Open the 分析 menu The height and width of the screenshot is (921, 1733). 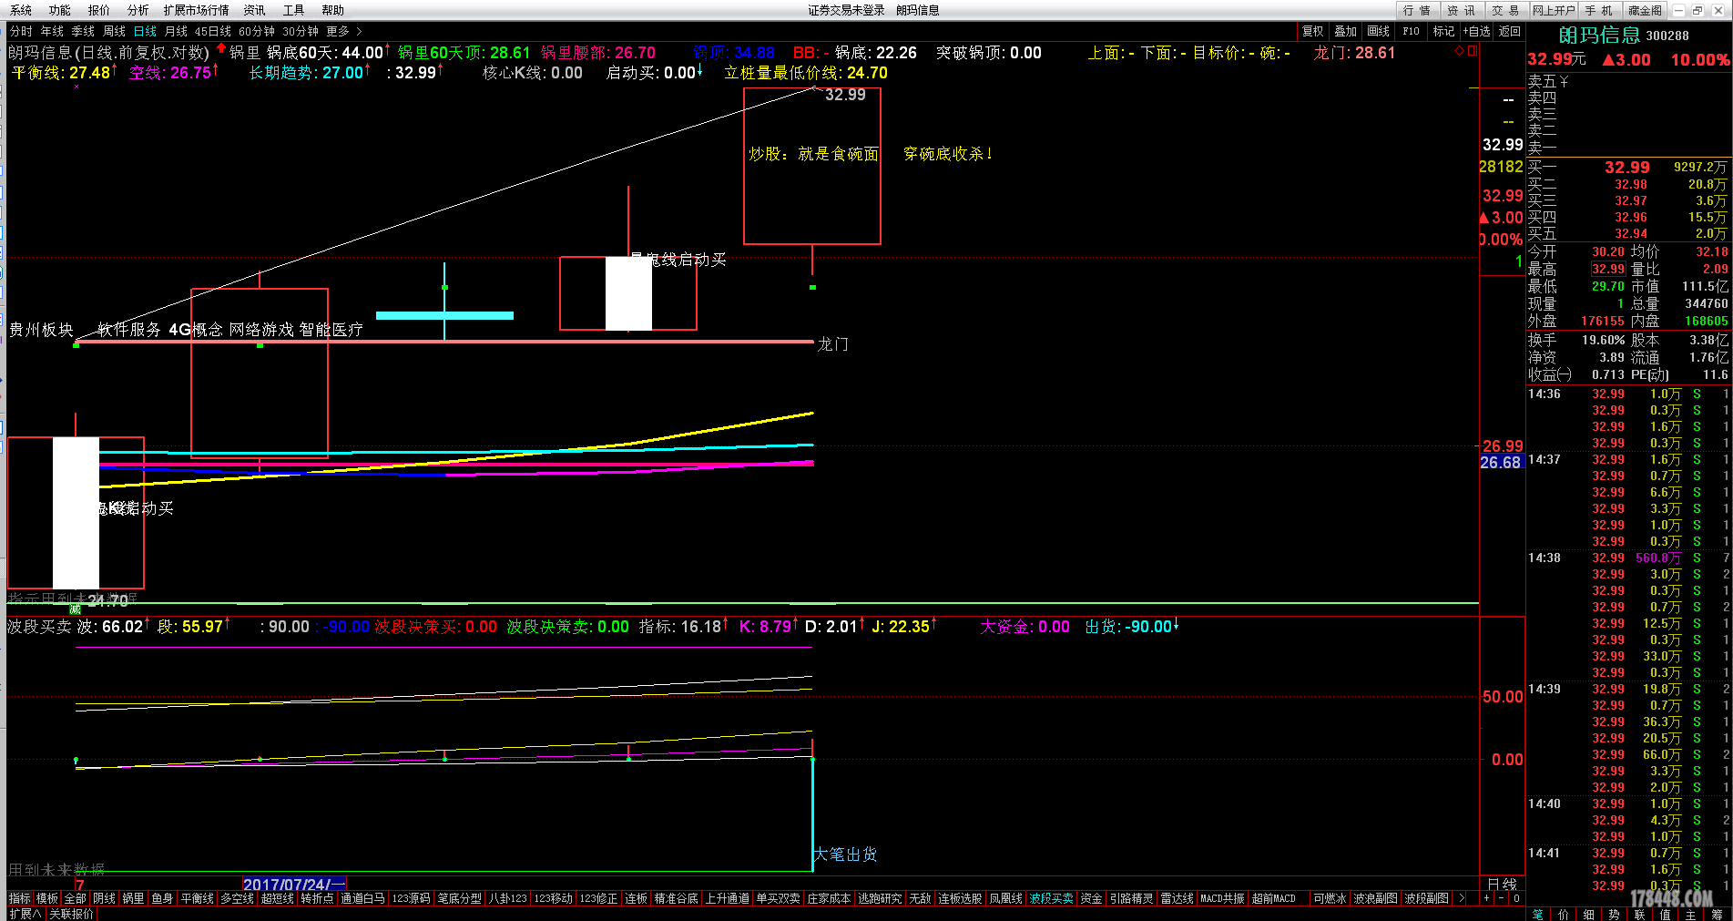coord(138,10)
